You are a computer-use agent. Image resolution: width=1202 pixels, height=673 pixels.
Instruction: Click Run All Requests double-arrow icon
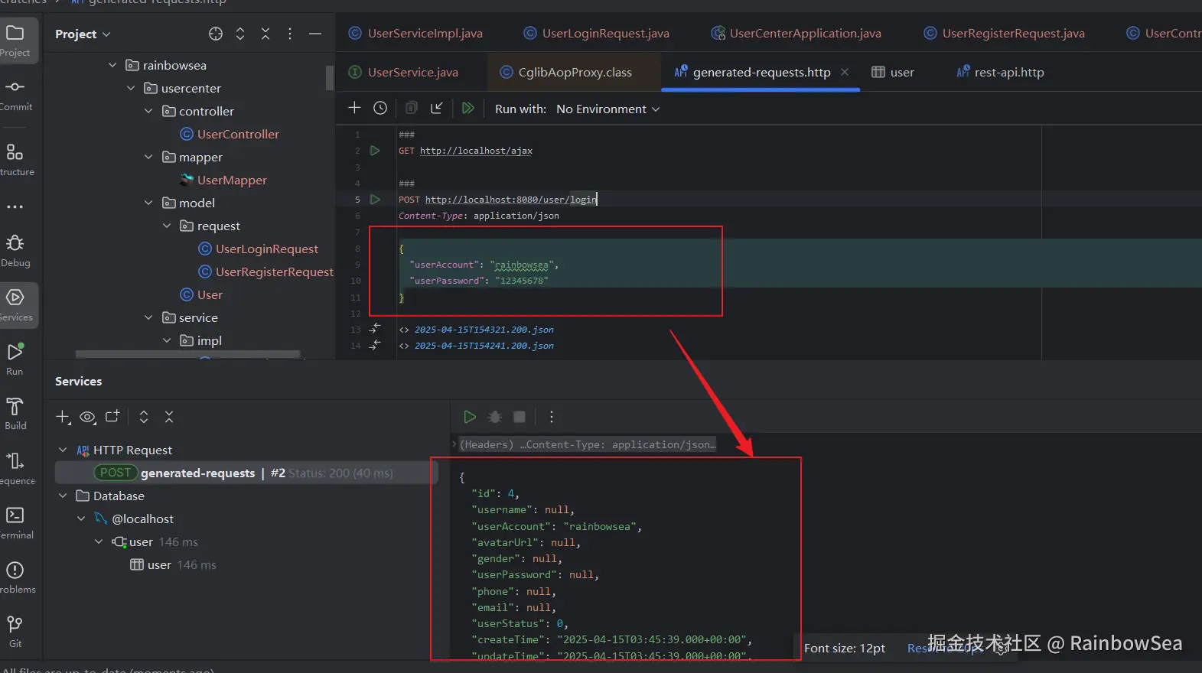click(468, 109)
